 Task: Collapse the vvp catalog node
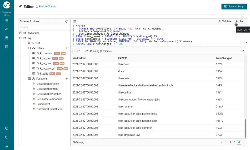pos(21,38)
